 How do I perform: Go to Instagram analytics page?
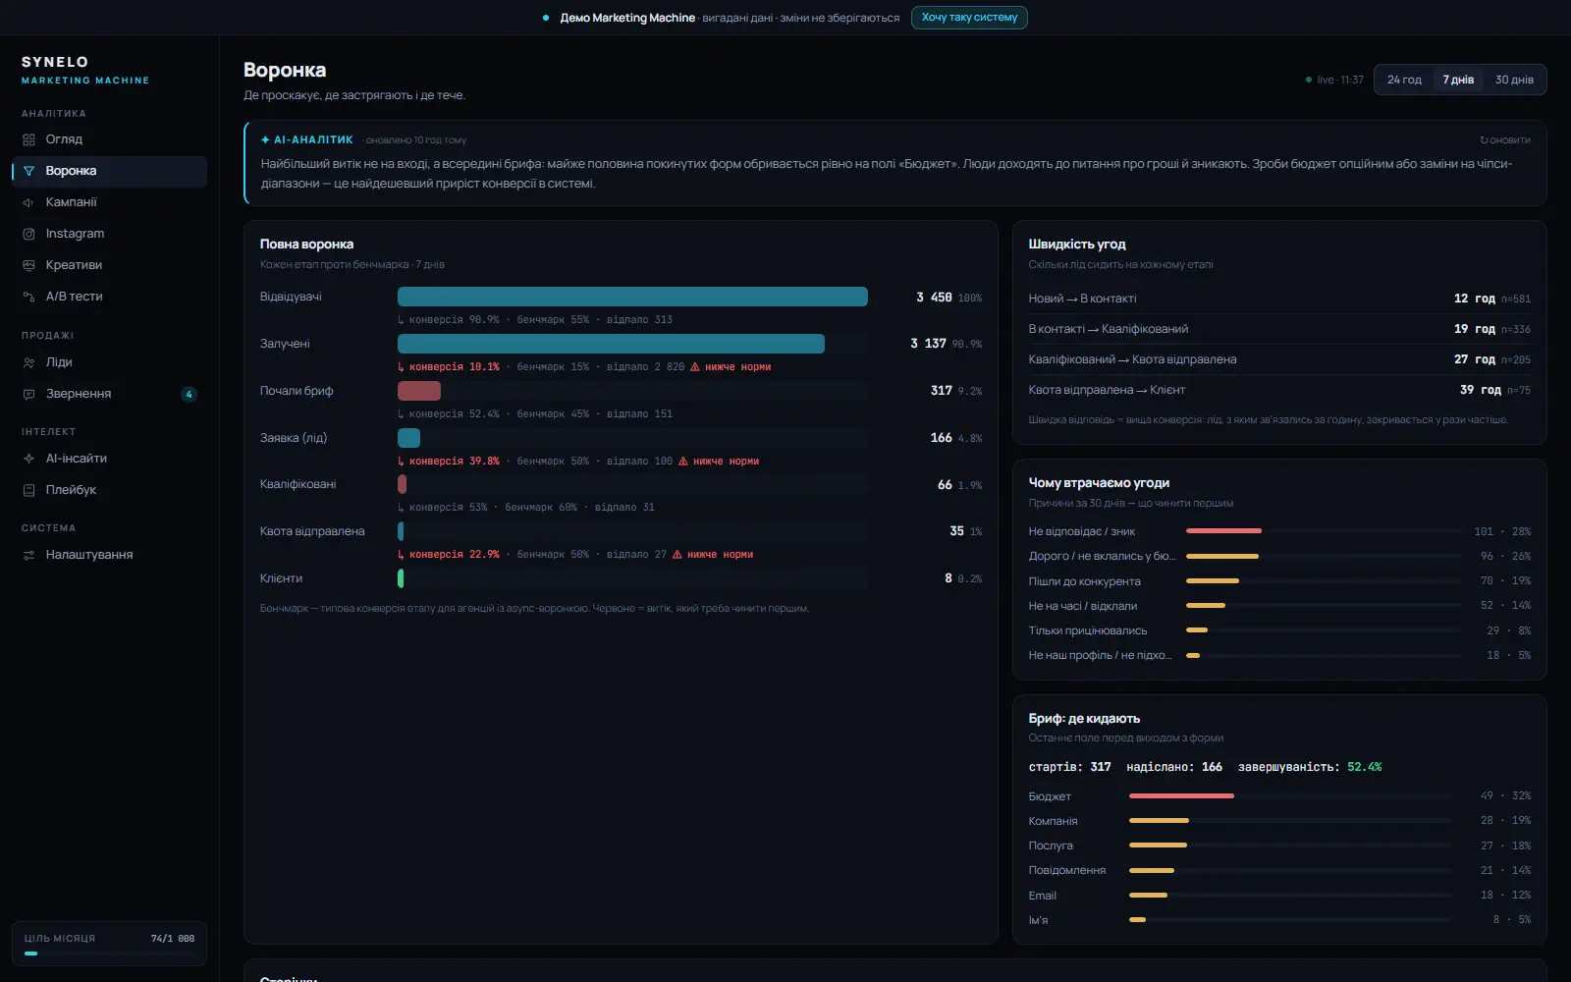point(109,234)
